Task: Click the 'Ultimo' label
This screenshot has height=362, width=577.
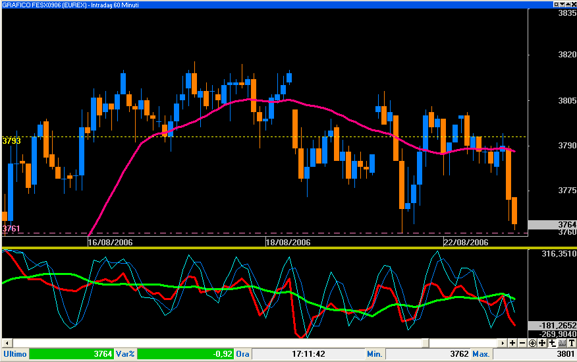Action: click(x=15, y=354)
